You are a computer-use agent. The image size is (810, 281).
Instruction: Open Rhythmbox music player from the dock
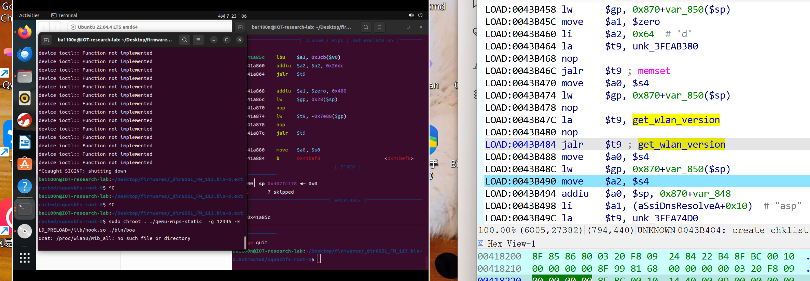[x=25, y=99]
